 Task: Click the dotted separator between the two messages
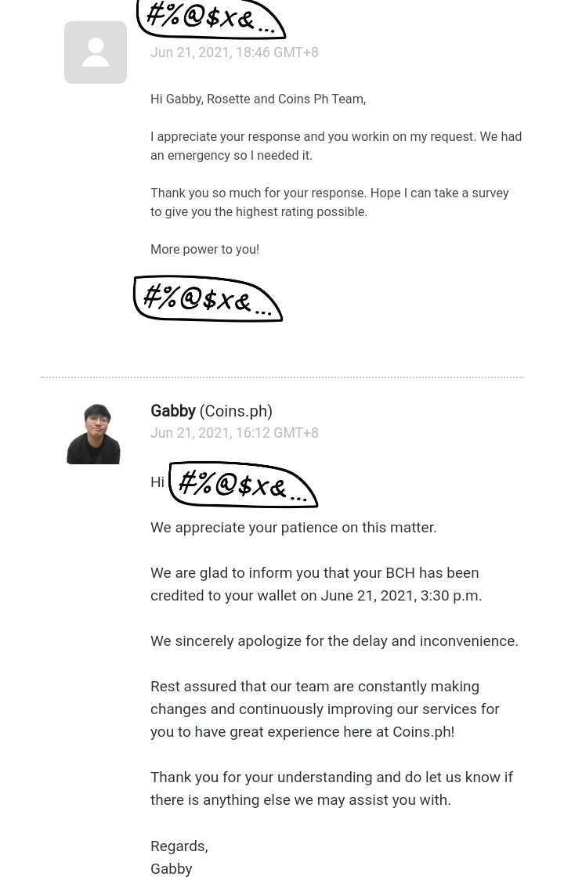click(x=282, y=377)
